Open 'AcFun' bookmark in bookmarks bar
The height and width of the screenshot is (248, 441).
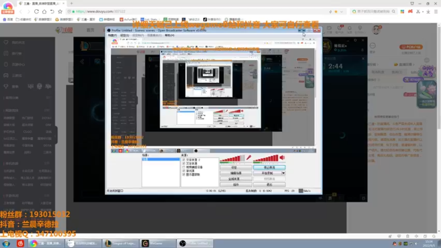(128, 19)
